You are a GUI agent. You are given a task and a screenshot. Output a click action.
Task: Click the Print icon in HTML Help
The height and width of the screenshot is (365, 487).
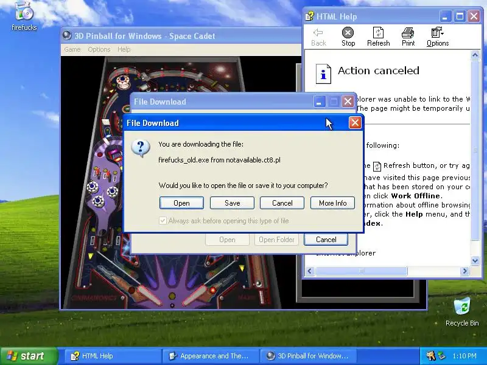pyautogui.click(x=408, y=37)
